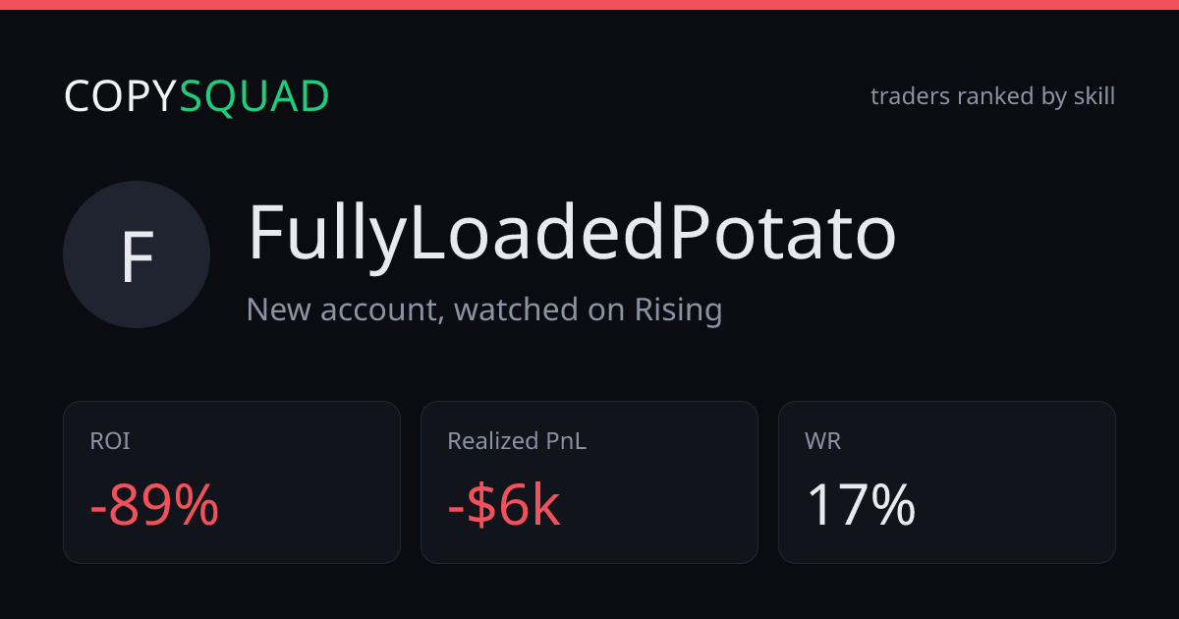Click the white COPY part of logo
The image size is (1179, 619).
coord(121,96)
